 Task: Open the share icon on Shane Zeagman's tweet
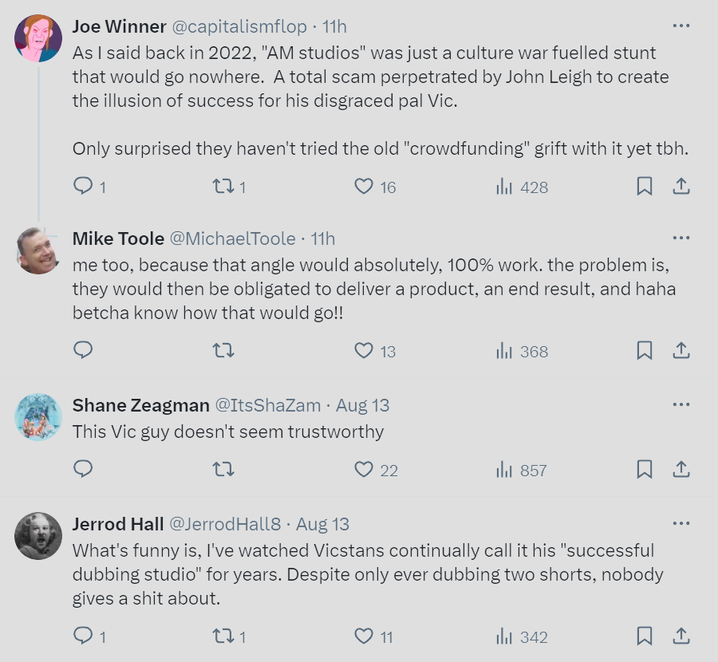click(681, 470)
